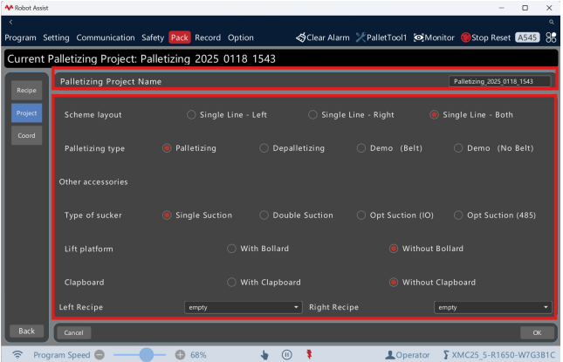Increase program speed with plus icon
563x362 pixels.
tap(180, 355)
